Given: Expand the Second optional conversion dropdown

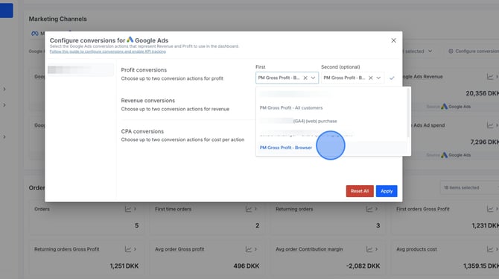Looking at the screenshot, I should [378, 78].
